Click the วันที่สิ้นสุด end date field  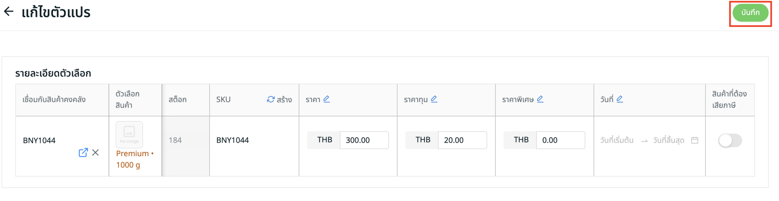tap(669, 140)
